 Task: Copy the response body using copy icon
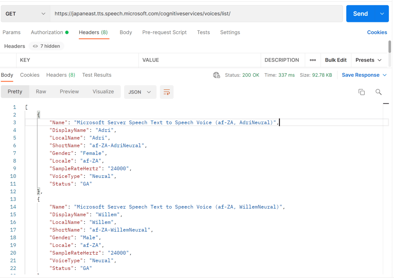point(361,92)
